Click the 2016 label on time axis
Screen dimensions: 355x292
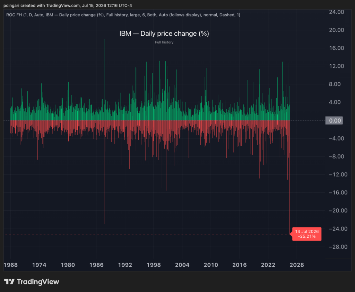[239, 265]
